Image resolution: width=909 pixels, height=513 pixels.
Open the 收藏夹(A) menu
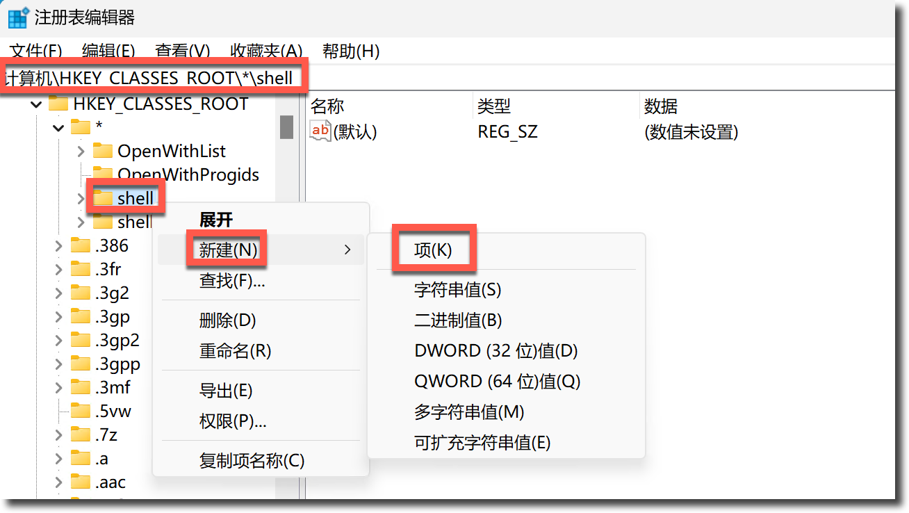pyautogui.click(x=266, y=51)
